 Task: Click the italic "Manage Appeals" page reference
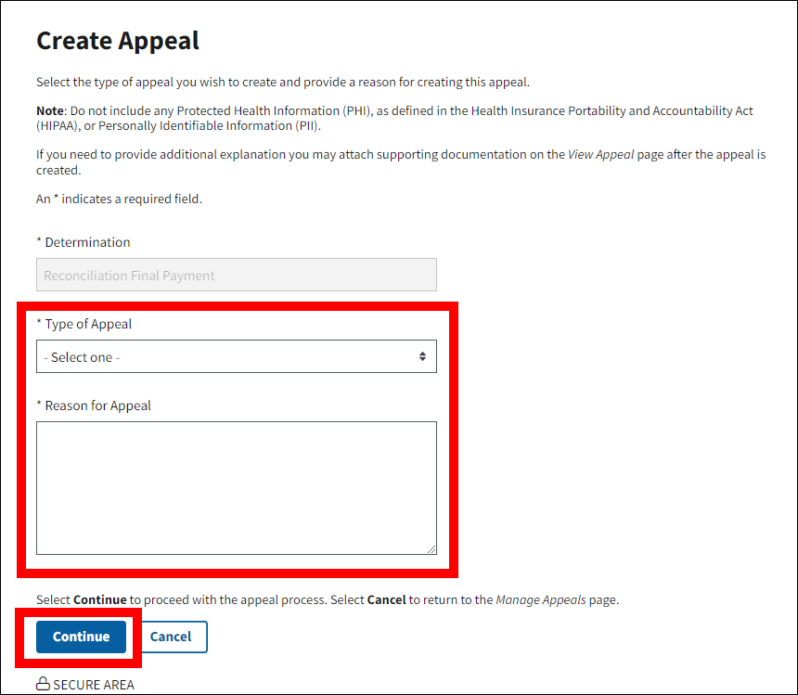pyautogui.click(x=541, y=599)
